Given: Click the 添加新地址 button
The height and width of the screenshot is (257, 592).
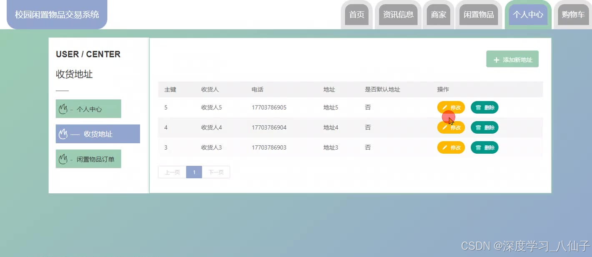Looking at the screenshot, I should coord(512,59).
